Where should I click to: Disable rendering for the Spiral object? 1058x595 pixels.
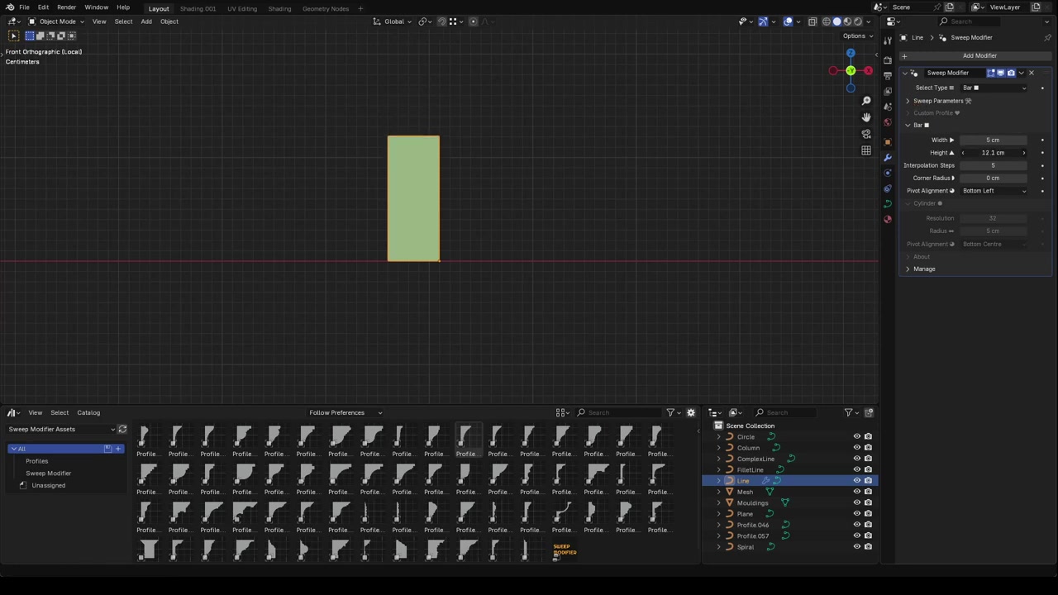click(x=868, y=547)
